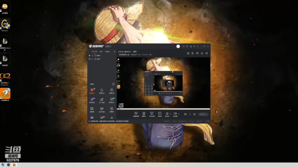Add a multimedia source using the play-box icon
The width and height of the screenshot is (298, 167).
[x=160, y=114]
